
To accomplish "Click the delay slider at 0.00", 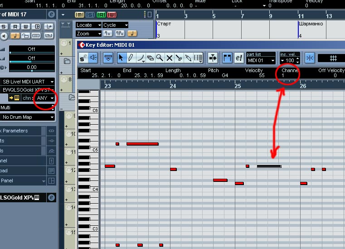I will click(32, 71).
